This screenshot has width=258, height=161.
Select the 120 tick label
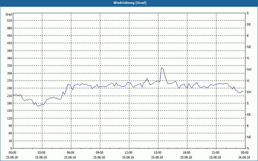pos(10,118)
